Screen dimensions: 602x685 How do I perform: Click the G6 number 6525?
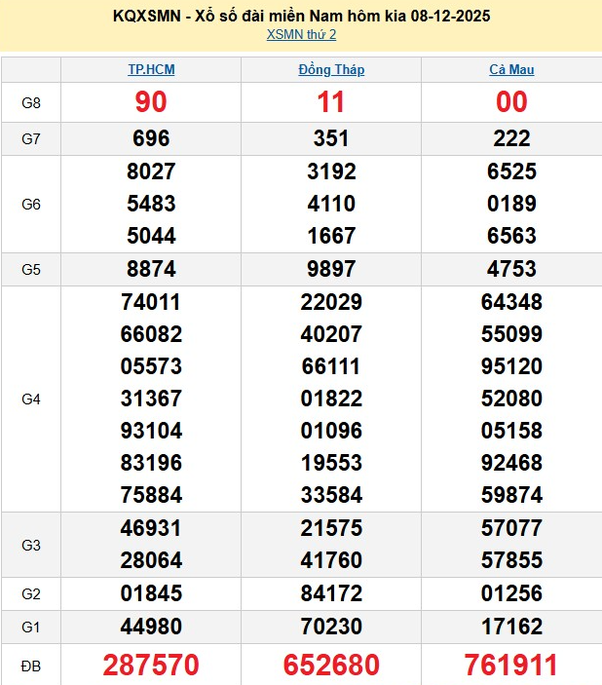[511, 171]
